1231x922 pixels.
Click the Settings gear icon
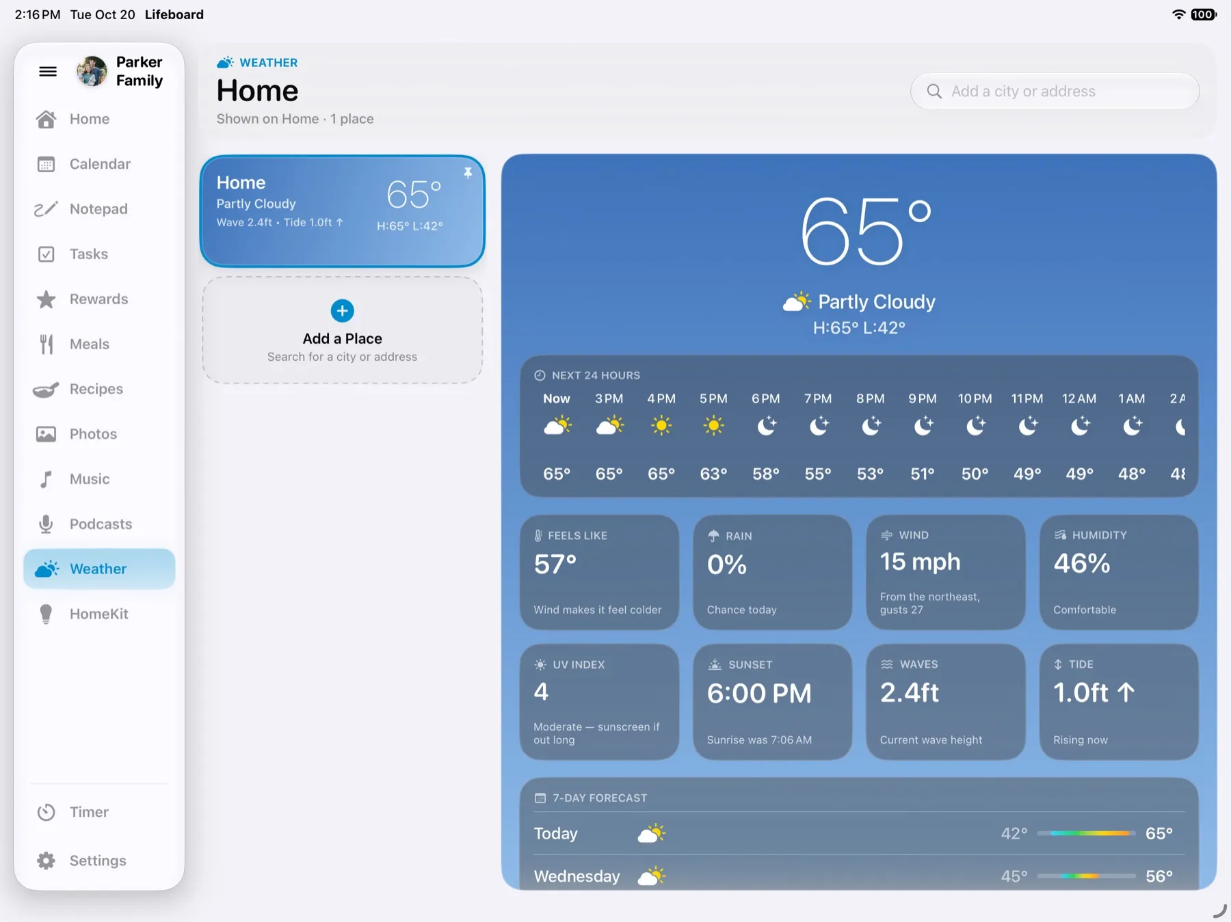[46, 860]
